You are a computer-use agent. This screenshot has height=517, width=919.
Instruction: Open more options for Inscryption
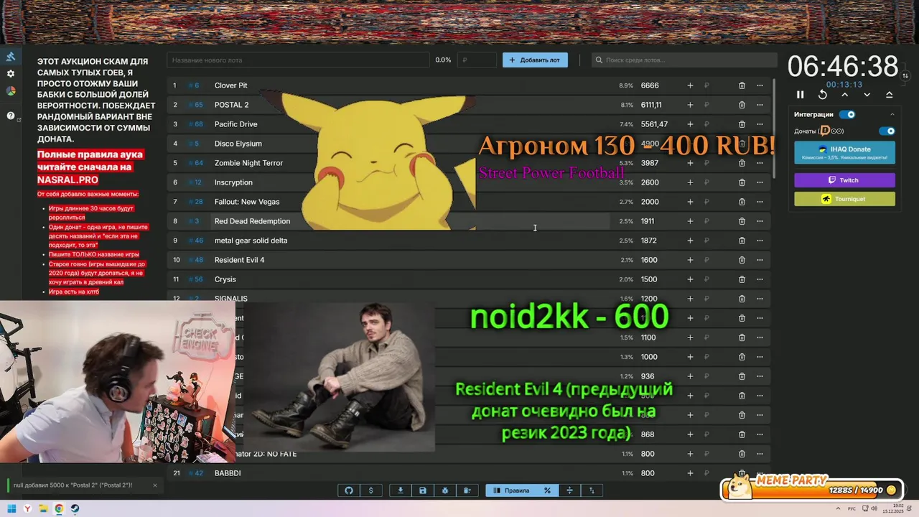click(760, 182)
